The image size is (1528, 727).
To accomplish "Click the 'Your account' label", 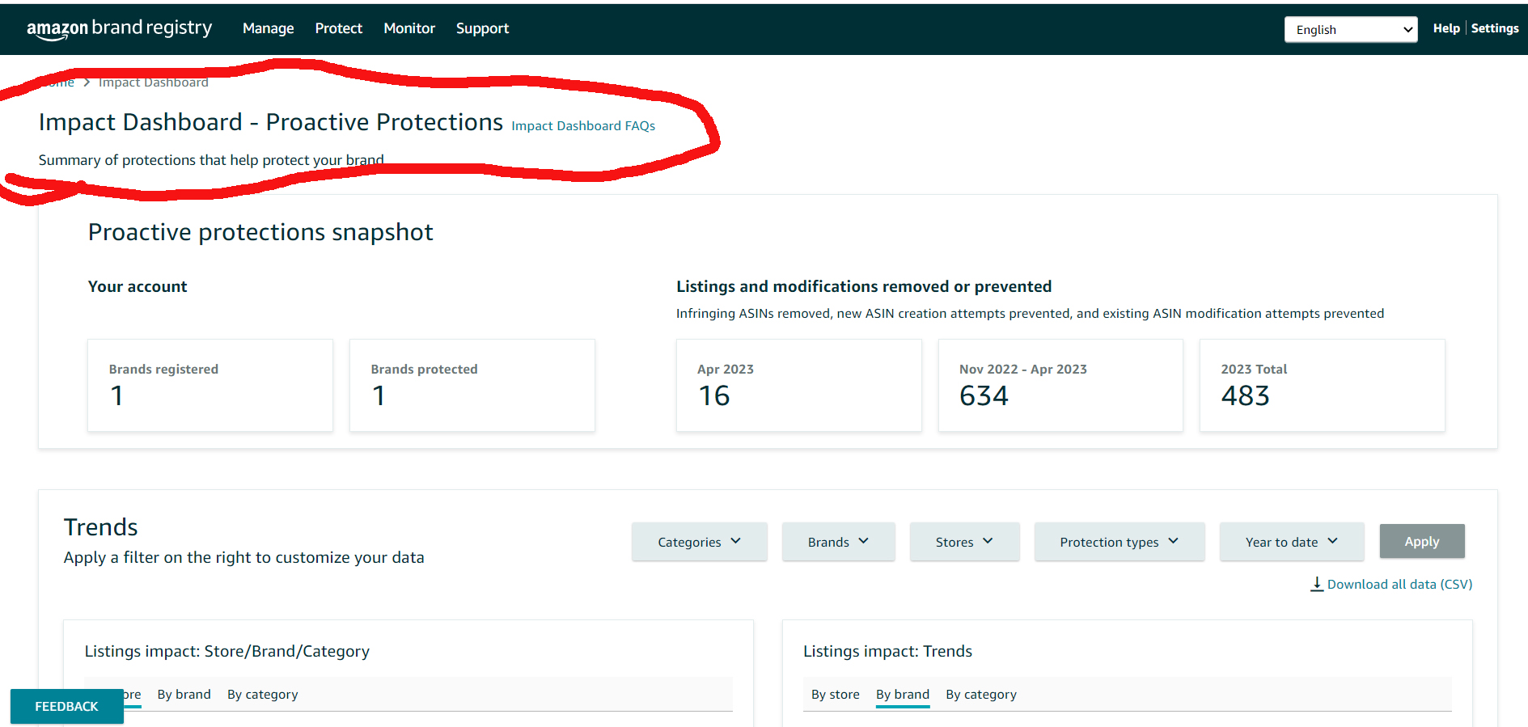I will tap(138, 286).
